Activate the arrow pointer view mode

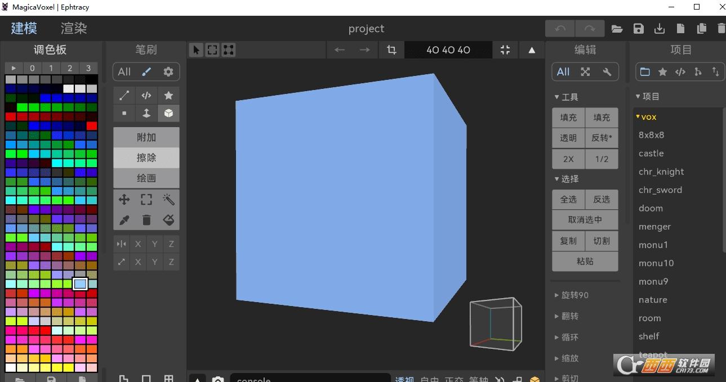coord(196,50)
